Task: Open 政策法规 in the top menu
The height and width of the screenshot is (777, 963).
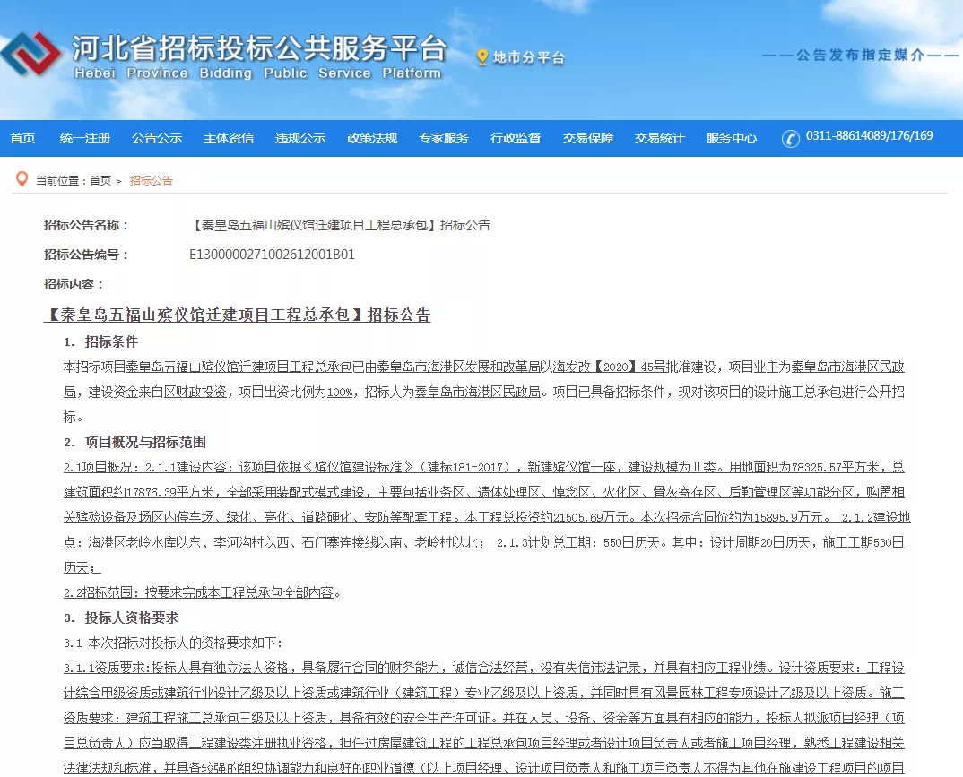Action: coord(372,138)
